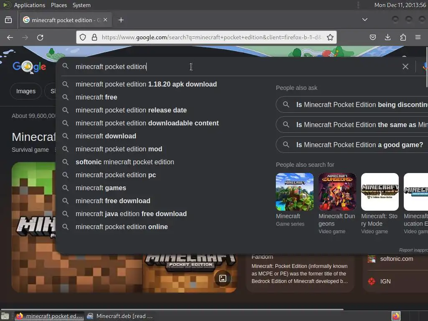Open the Firefox View recent browsing icon

[x=8, y=20]
